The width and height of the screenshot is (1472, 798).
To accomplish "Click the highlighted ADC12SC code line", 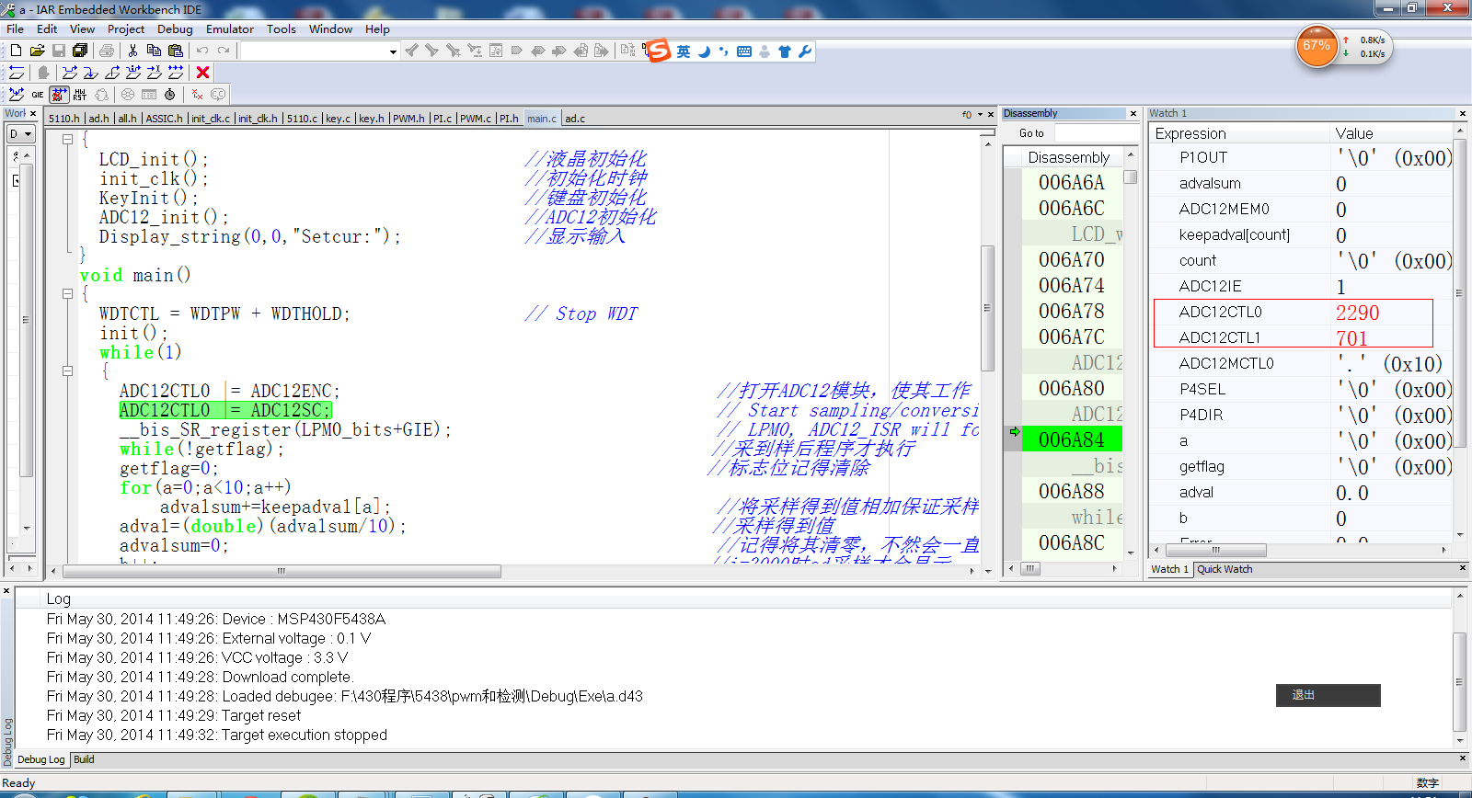I will (x=225, y=410).
